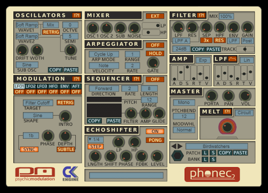Open the WAVE1 Soft Ramp selector
Viewport: 268px width, 193px height.
click(x=27, y=25)
